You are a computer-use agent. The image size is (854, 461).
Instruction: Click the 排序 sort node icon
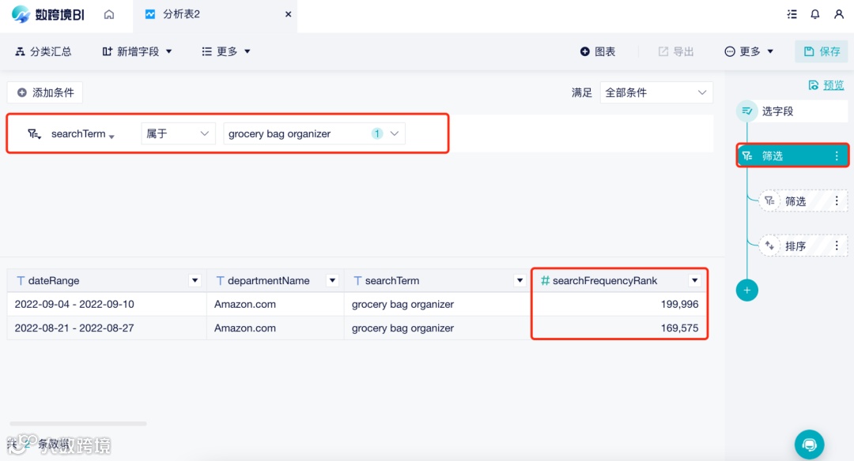pos(768,245)
